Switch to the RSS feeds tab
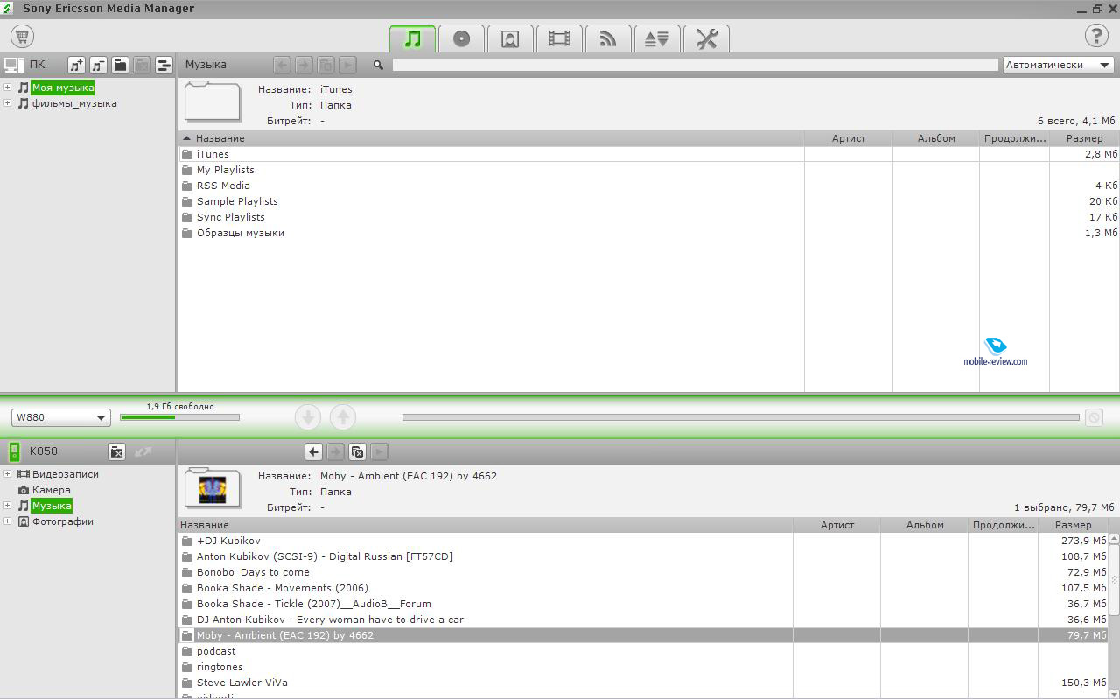1120x700 pixels. coord(608,38)
